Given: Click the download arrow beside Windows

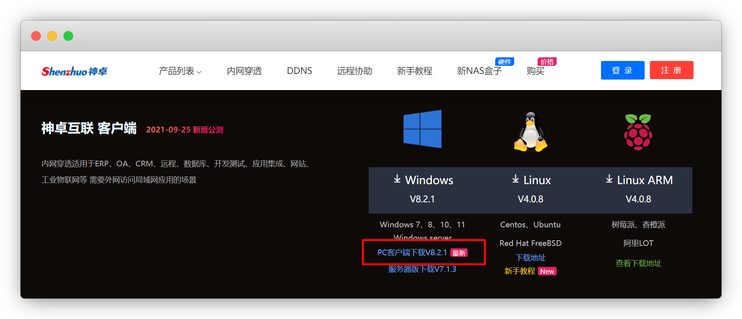Looking at the screenshot, I should (x=397, y=179).
